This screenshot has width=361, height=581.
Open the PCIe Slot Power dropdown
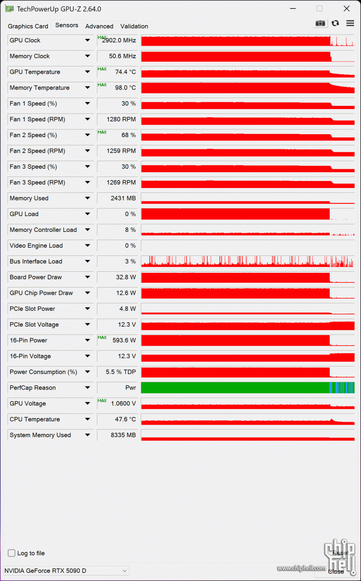87,309
